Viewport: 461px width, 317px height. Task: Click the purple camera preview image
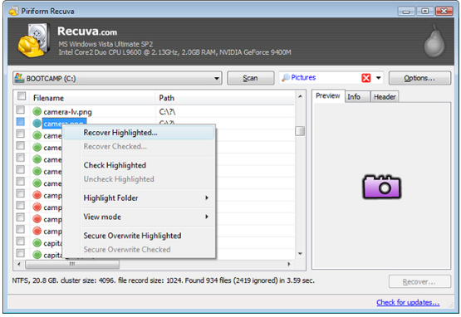coord(381,187)
